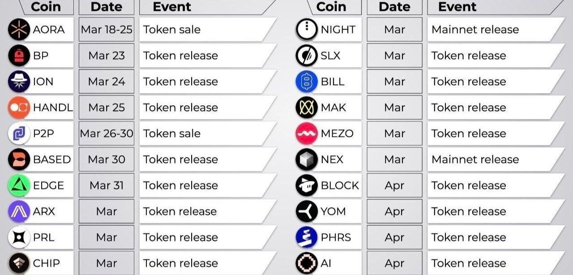Click the BP red backpack icon

[19, 55]
